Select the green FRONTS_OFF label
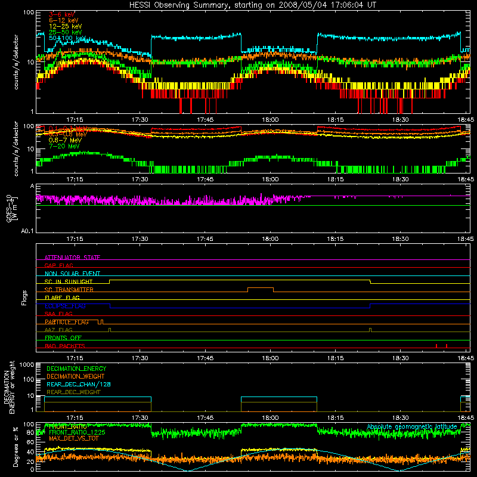The width and height of the screenshot is (477, 477). tap(63, 338)
